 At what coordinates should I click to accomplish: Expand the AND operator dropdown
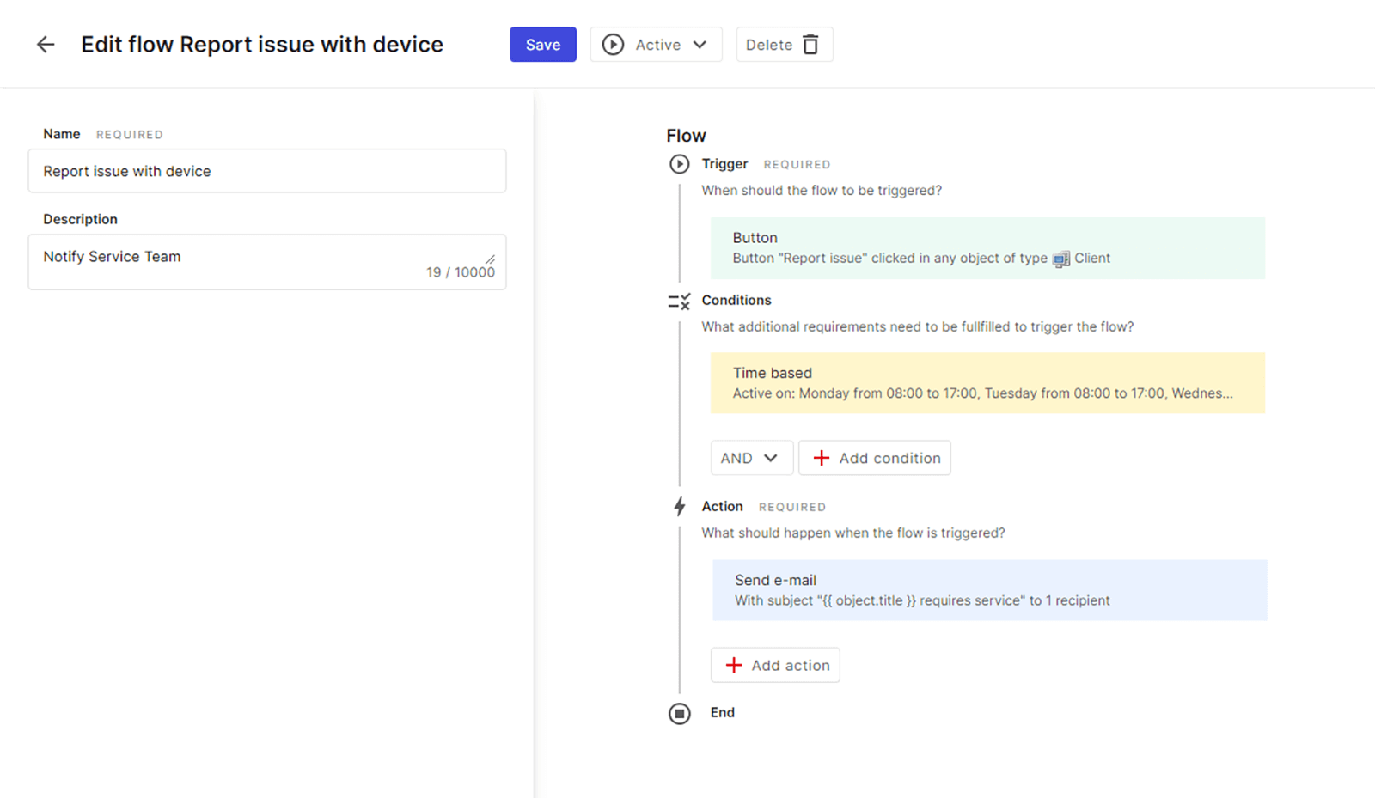[x=751, y=458]
